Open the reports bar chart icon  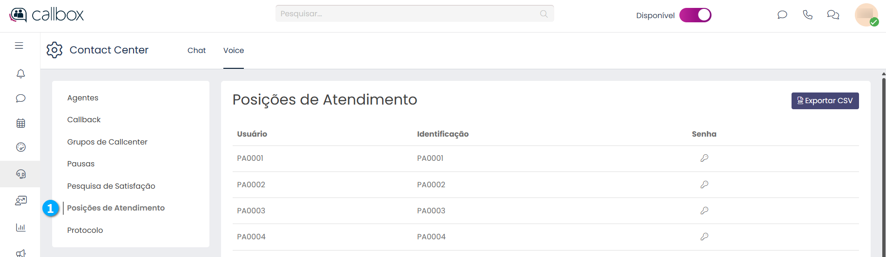pyautogui.click(x=20, y=227)
